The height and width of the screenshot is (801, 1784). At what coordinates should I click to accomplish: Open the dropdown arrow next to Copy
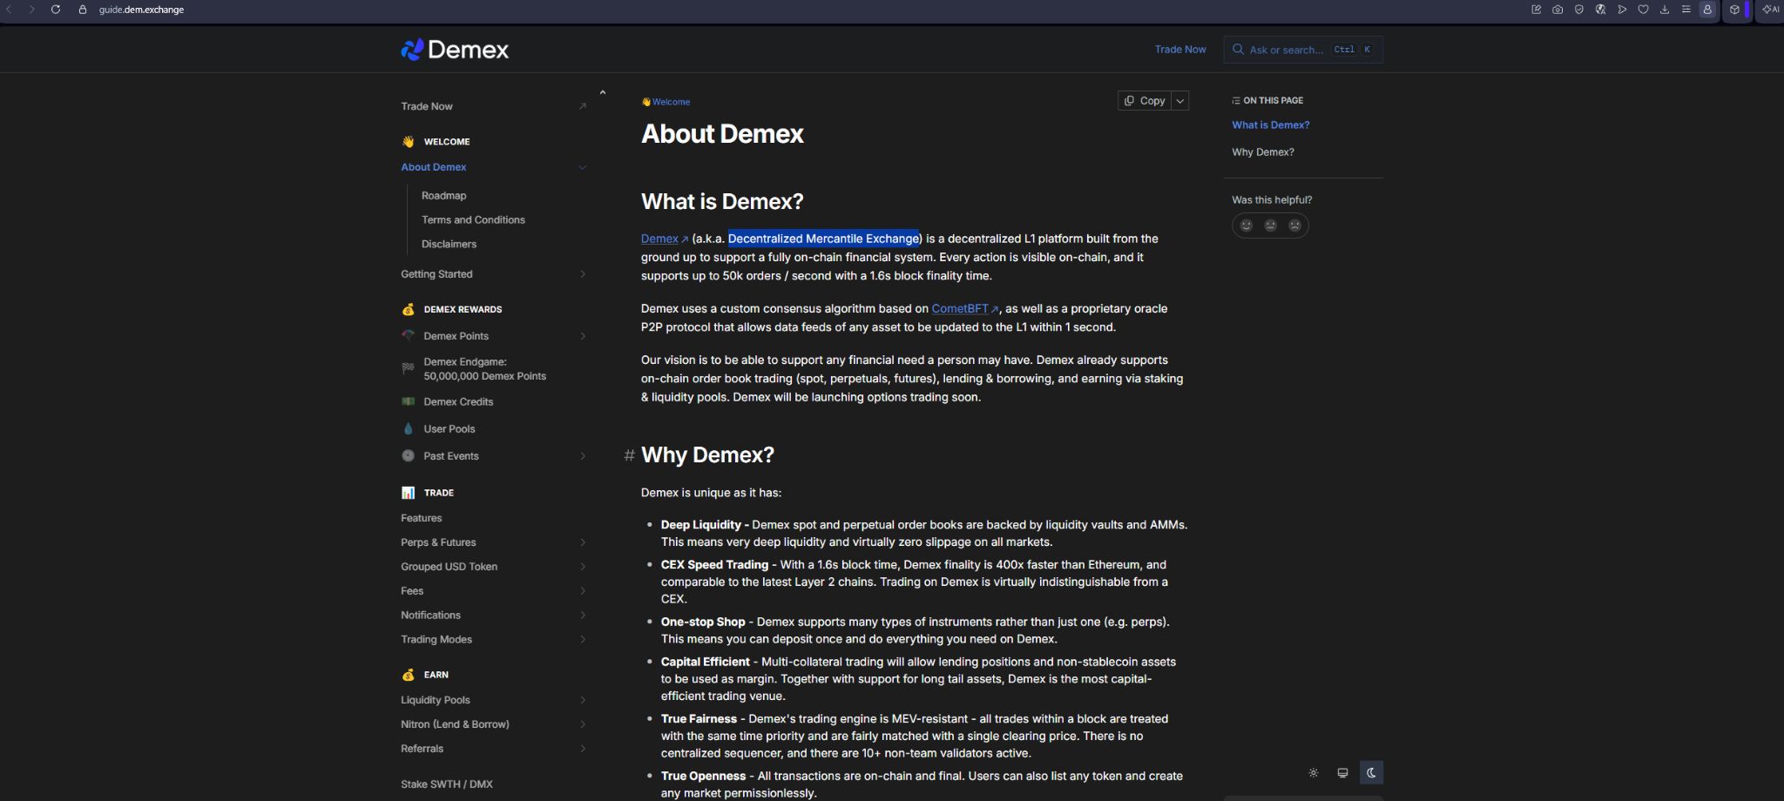(x=1180, y=101)
